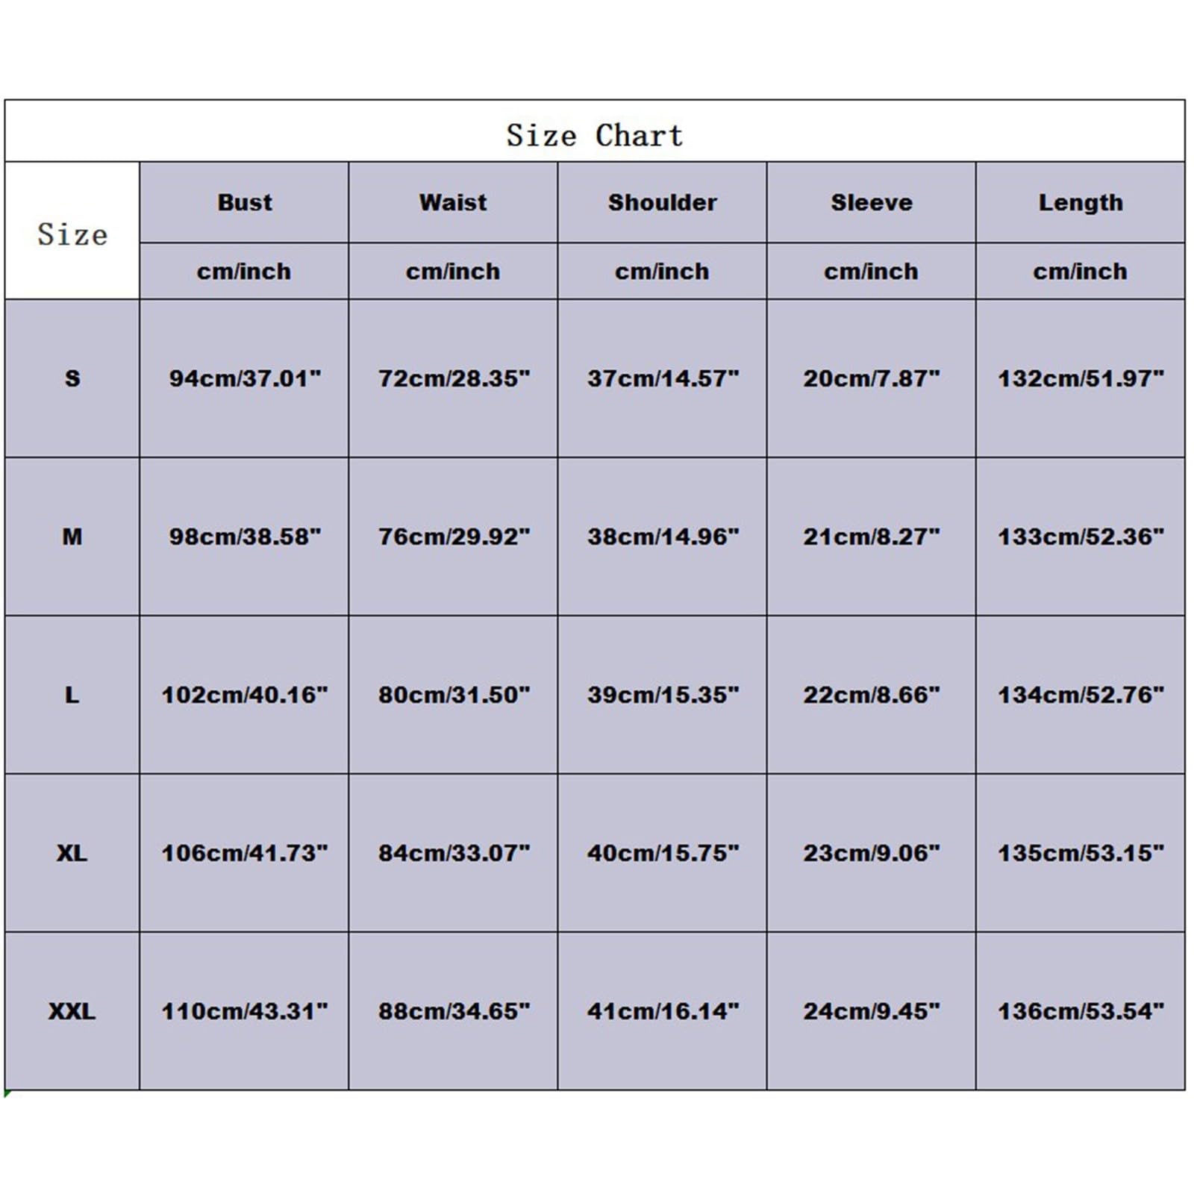Select the Length column header
The height and width of the screenshot is (1194, 1194).
[1081, 202]
